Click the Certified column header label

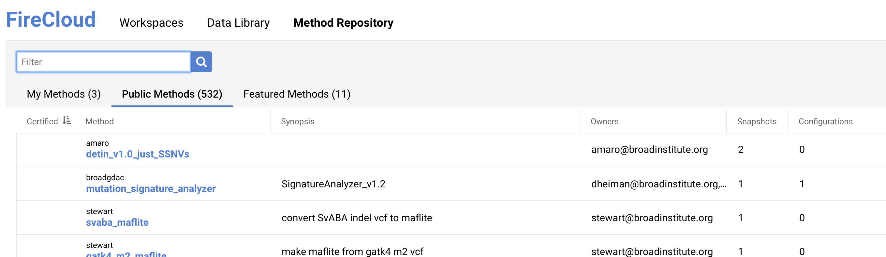[42, 121]
